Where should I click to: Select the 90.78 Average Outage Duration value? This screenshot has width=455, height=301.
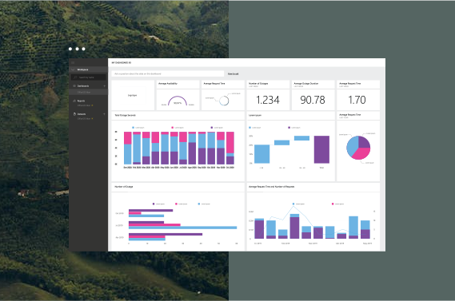point(313,100)
